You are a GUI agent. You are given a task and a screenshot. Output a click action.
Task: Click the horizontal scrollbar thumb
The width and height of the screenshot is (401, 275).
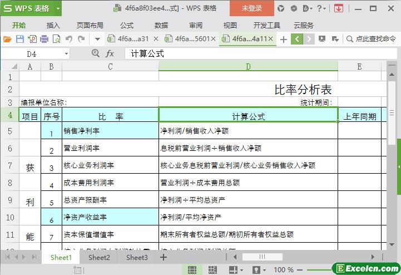[x=263, y=257]
